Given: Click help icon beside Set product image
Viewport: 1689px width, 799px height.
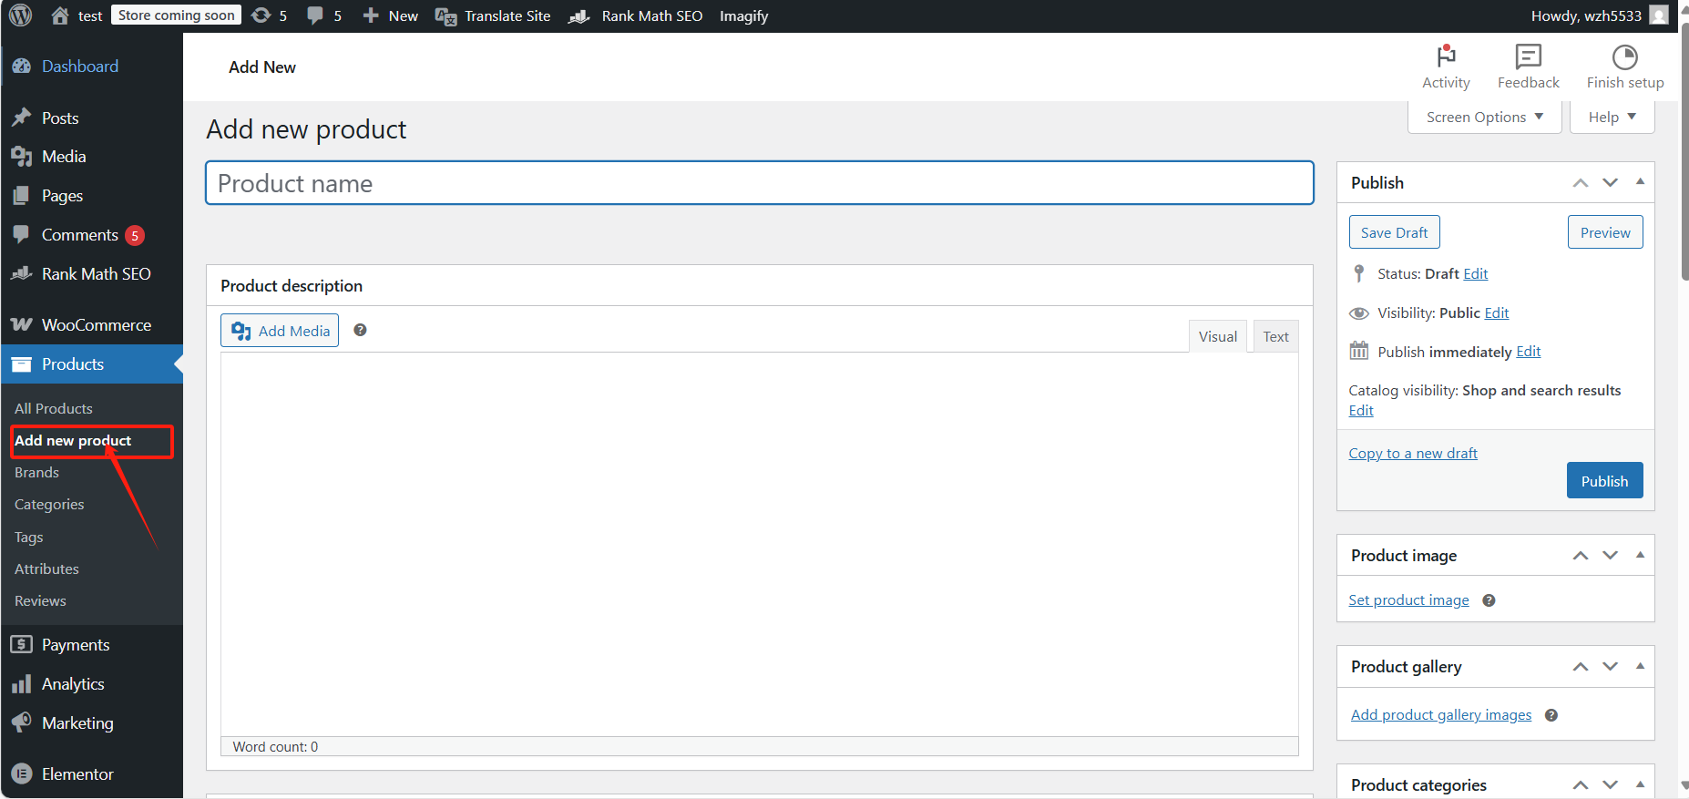Looking at the screenshot, I should (1489, 600).
